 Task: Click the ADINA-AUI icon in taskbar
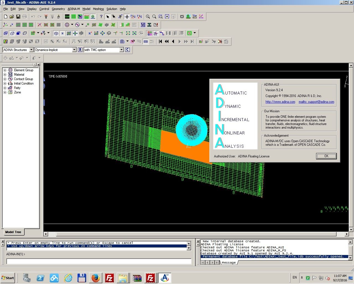coord(165,278)
